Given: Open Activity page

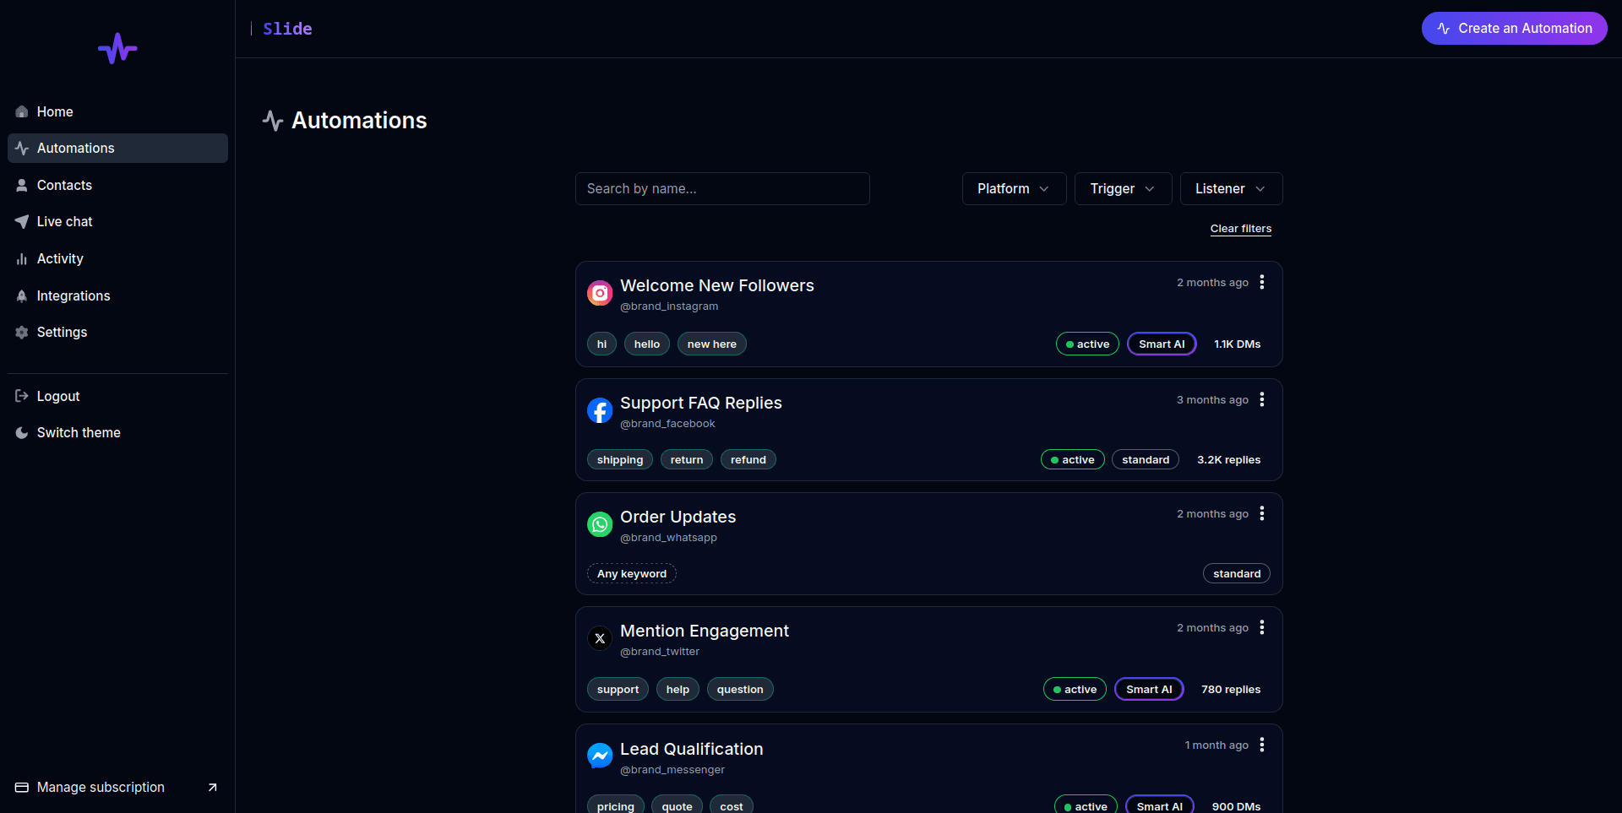Looking at the screenshot, I should [x=117, y=258].
